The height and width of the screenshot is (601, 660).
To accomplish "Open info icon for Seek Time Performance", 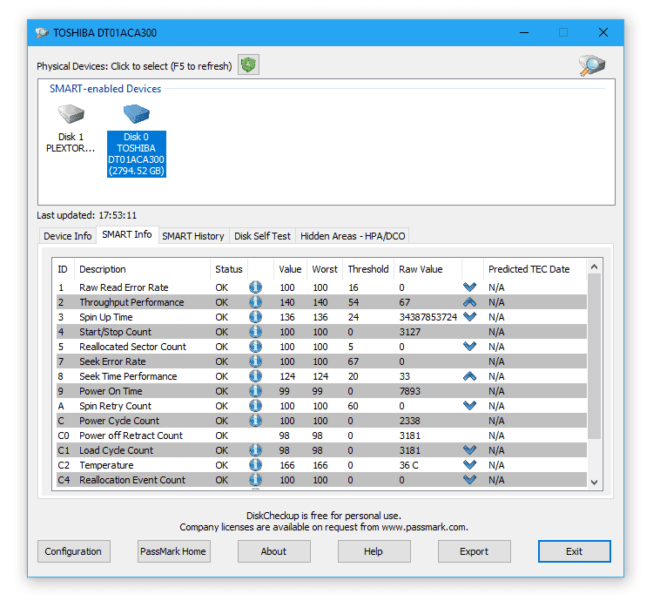I will 255,375.
